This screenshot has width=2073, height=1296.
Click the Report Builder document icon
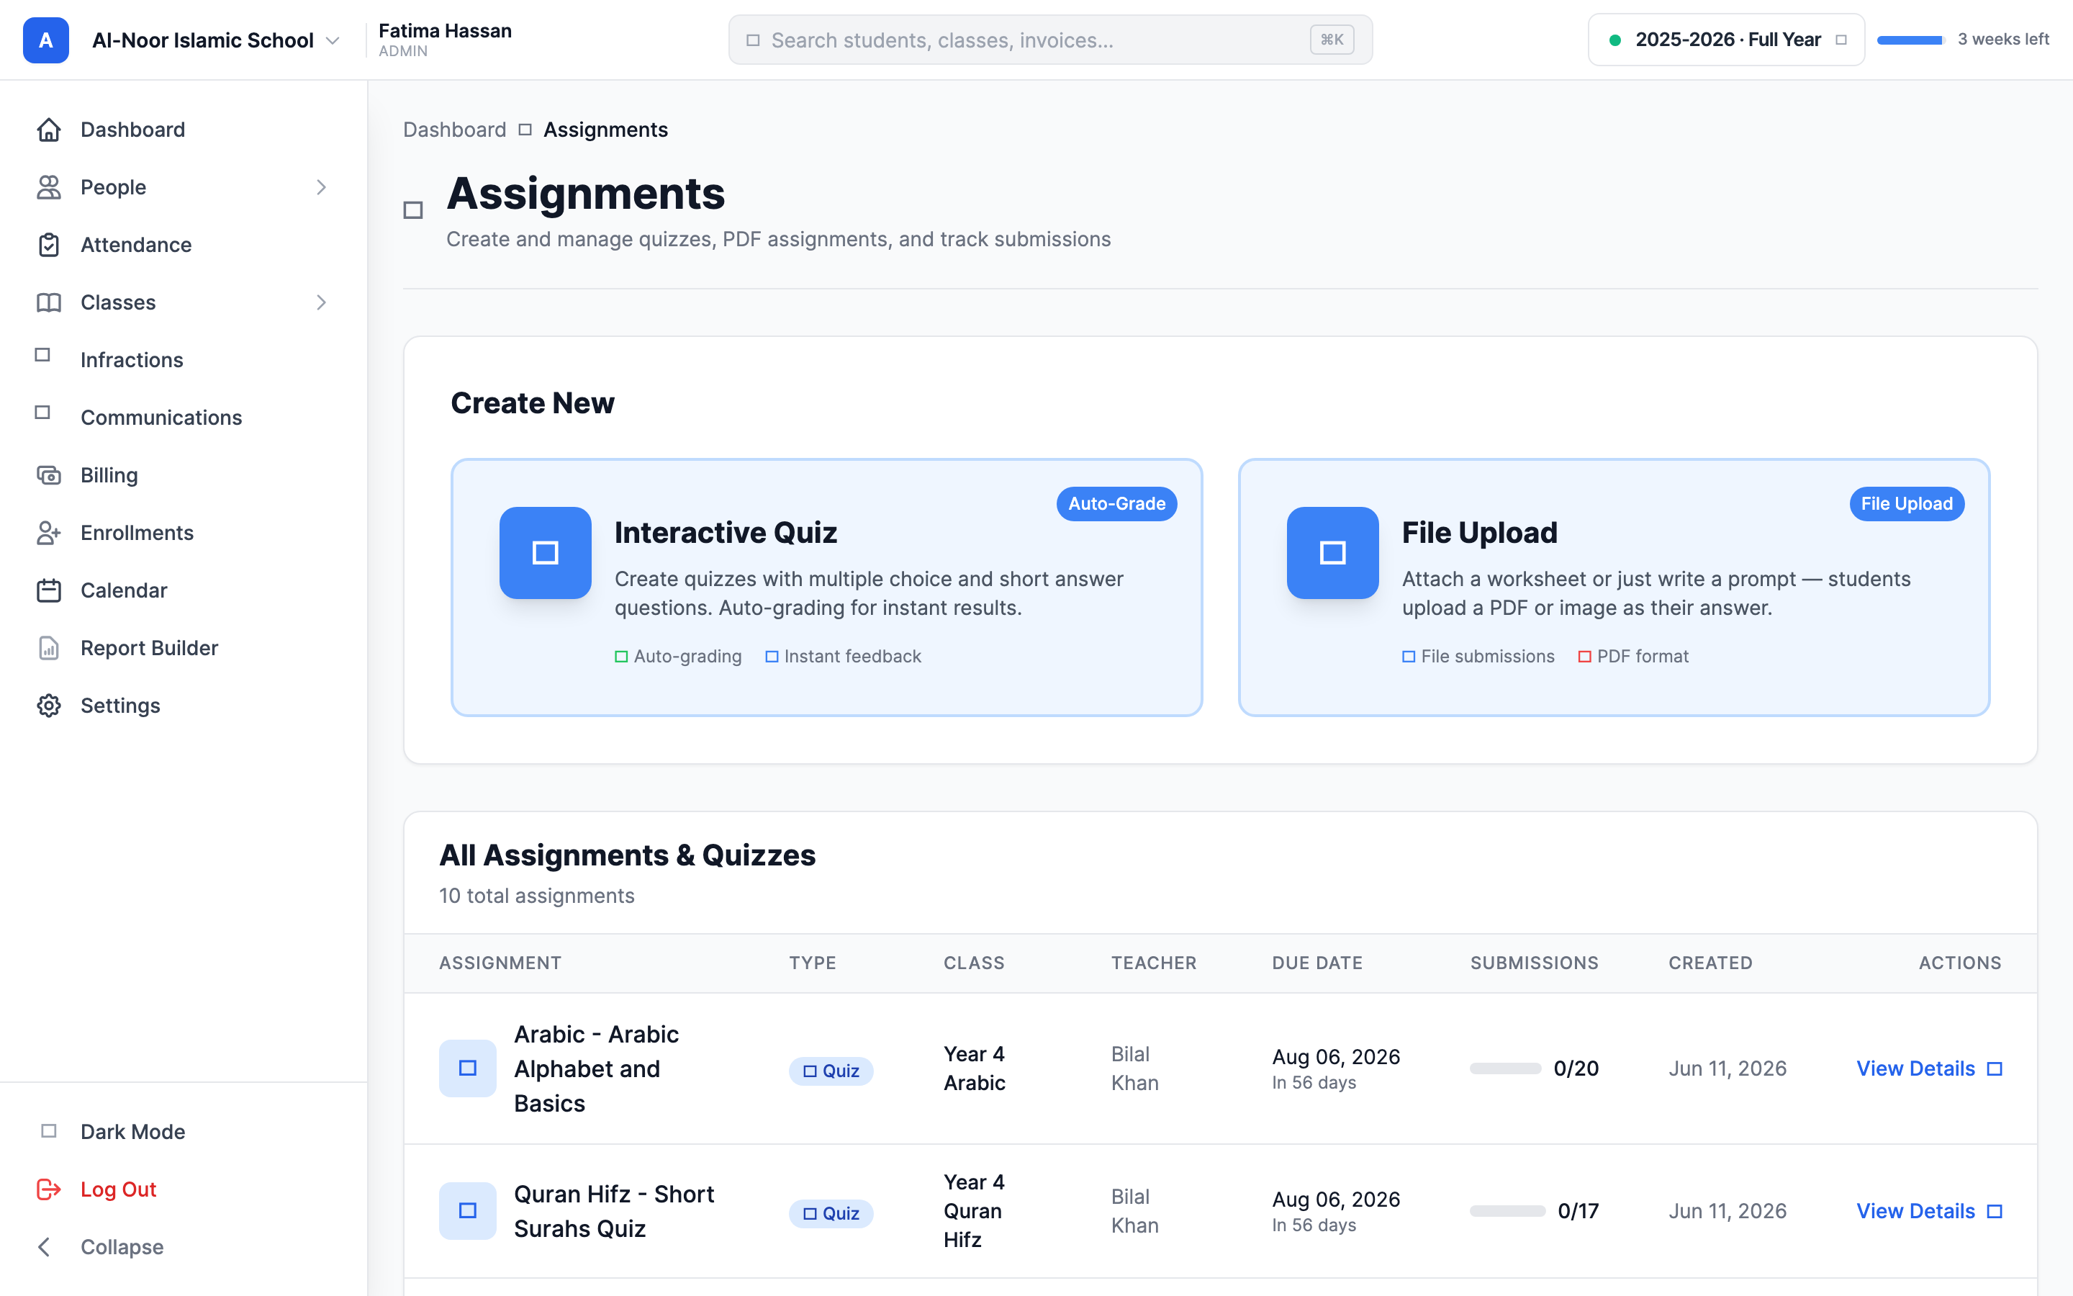point(49,647)
